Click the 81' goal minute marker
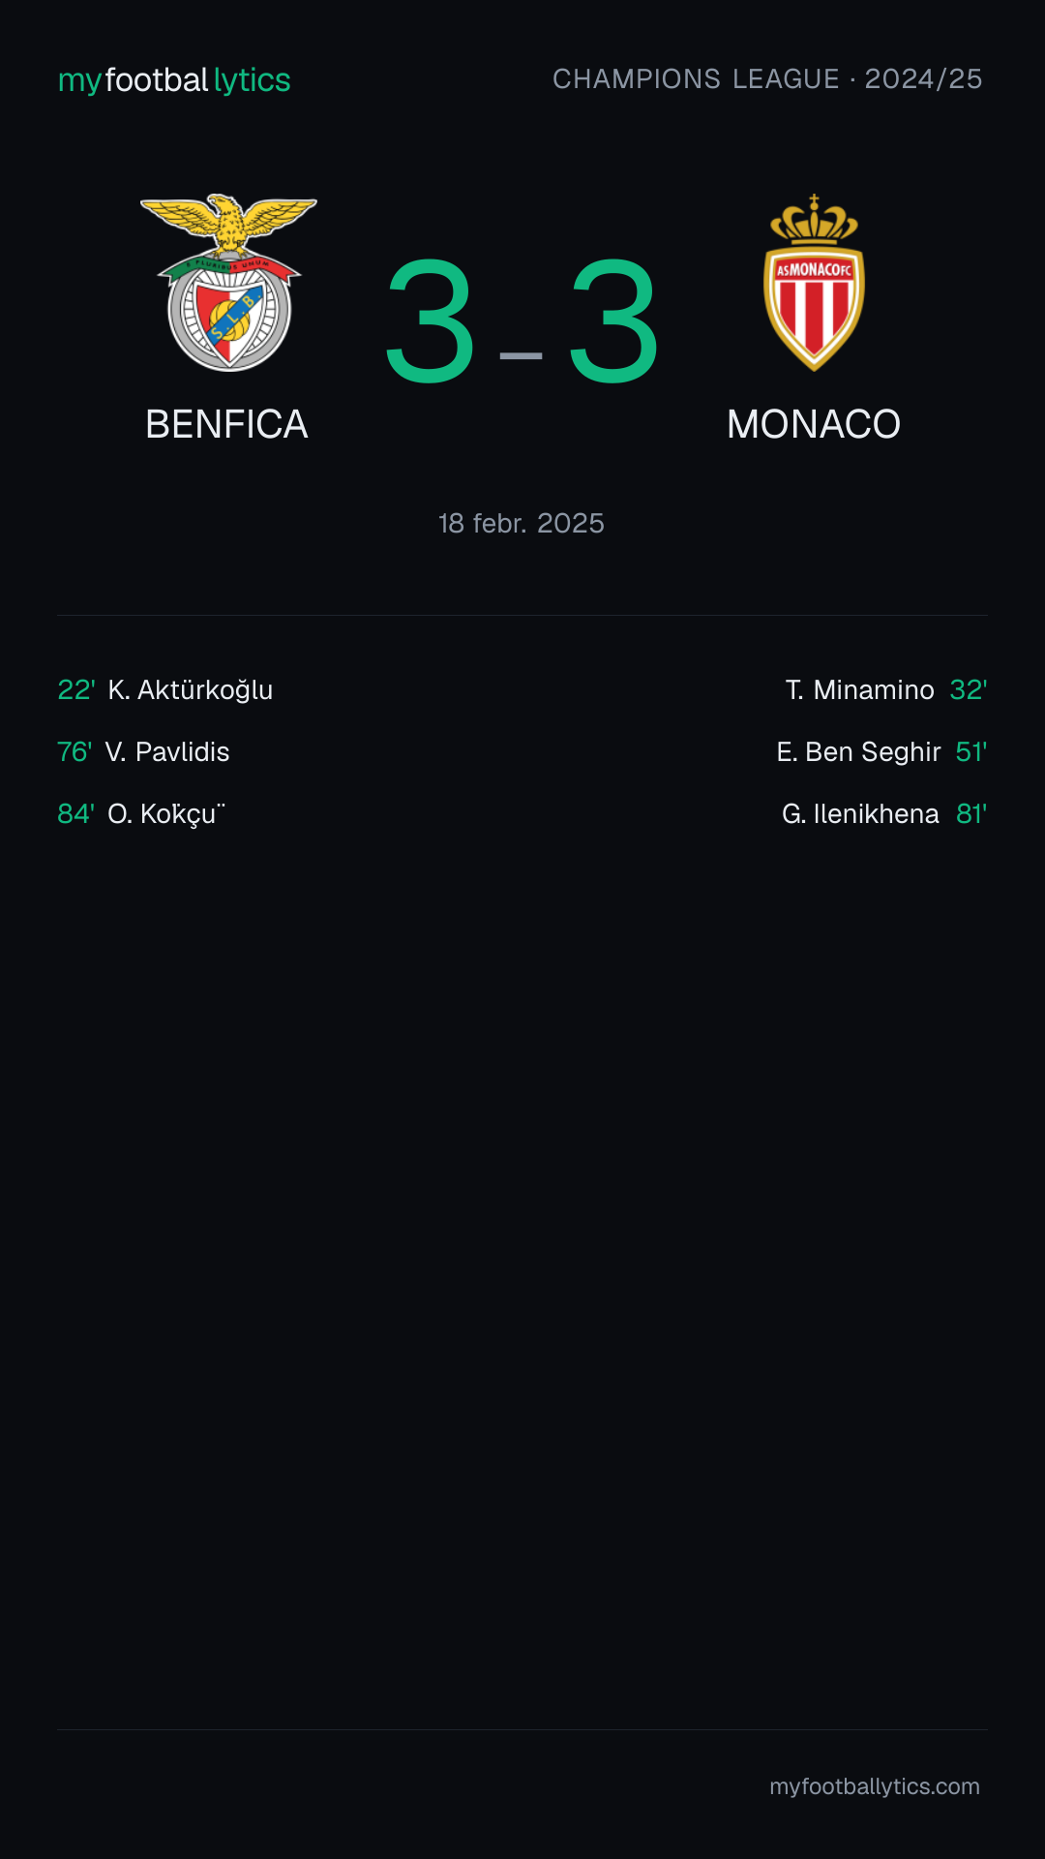Image resolution: width=1045 pixels, height=1859 pixels. [x=971, y=814]
